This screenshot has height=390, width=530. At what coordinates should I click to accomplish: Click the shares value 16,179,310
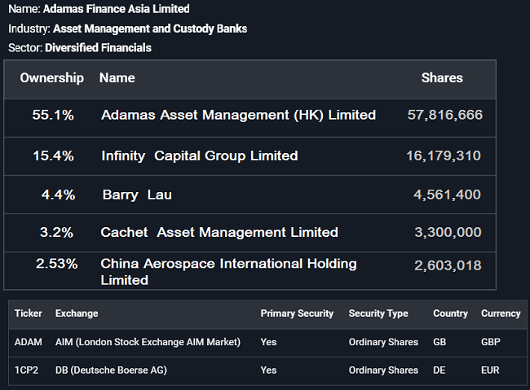[444, 156]
